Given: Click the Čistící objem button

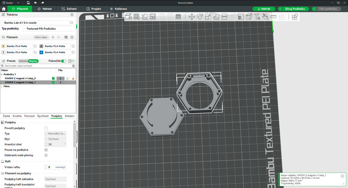Looking at the screenshot, I should coord(41,37).
